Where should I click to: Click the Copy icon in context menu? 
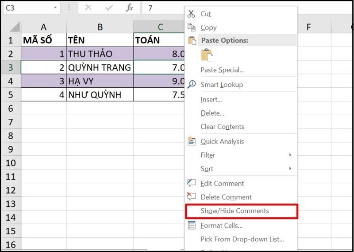[191, 27]
